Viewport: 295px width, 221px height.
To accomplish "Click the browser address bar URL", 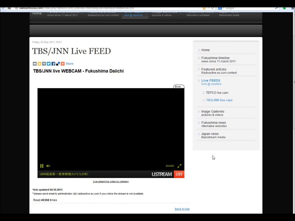I will 77,8.
